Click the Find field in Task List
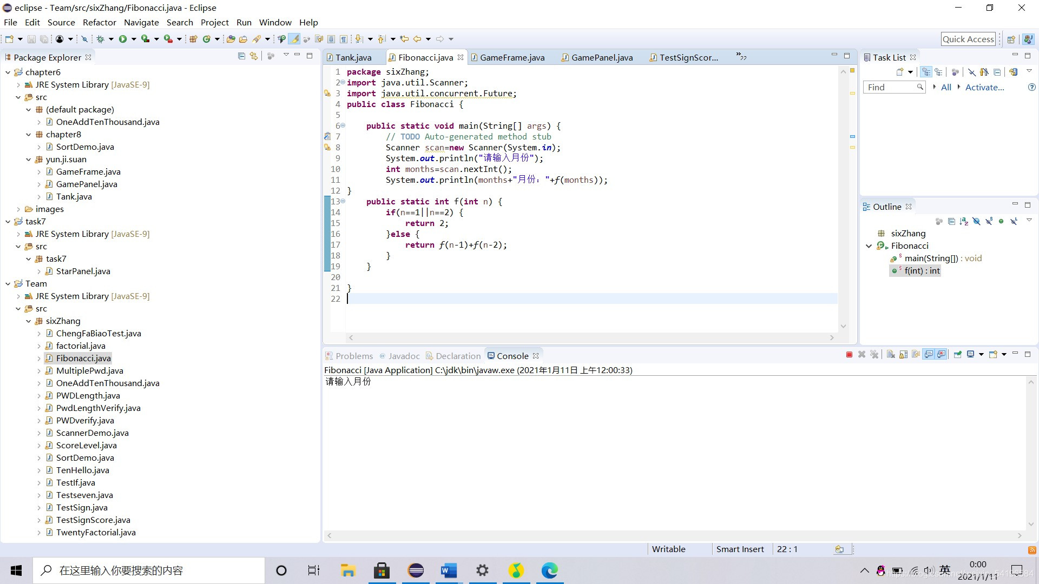Screen dimensions: 1039x584 (894, 87)
